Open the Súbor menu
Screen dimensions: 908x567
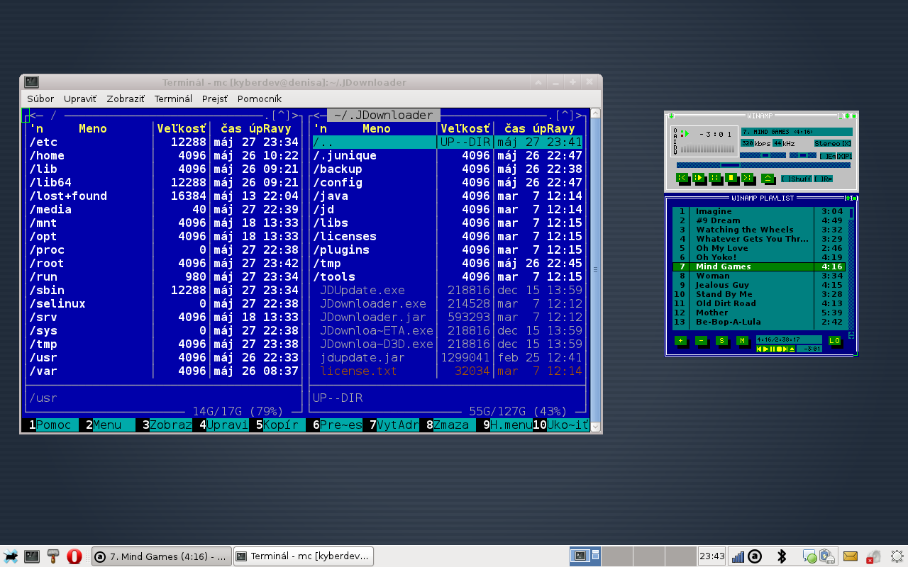40,99
